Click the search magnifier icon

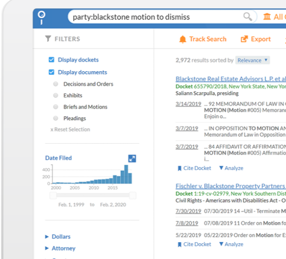pyautogui.click(x=247, y=17)
